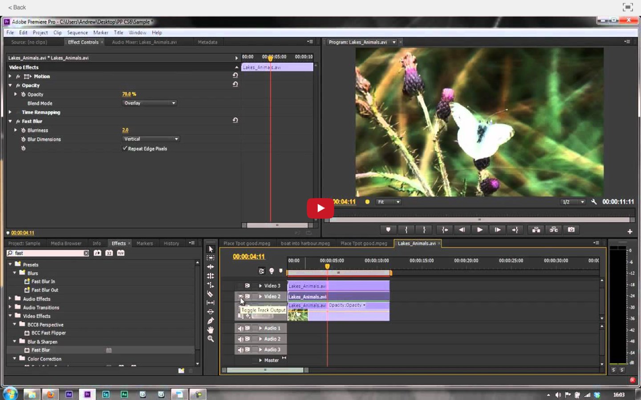The image size is (641, 400).
Task: Select Fast Blur In preset
Action: (43, 281)
